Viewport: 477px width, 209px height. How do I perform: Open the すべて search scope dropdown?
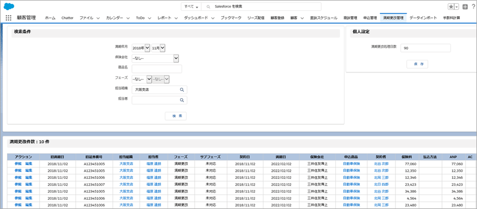(191, 6)
